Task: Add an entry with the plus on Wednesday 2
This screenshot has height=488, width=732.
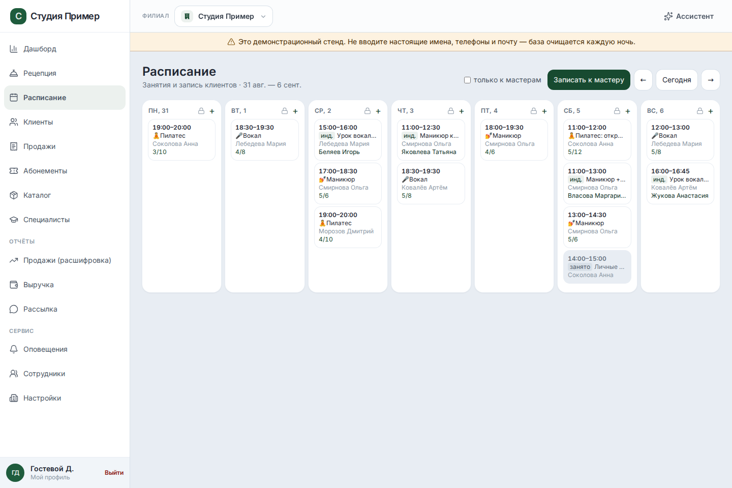Action: pyautogui.click(x=378, y=111)
